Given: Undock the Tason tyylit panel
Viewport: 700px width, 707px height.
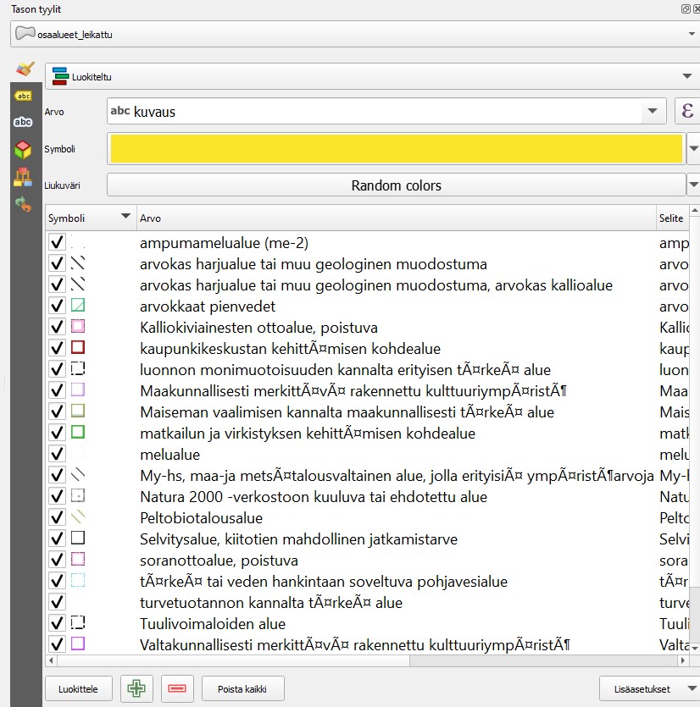Looking at the screenshot, I should point(685,8).
